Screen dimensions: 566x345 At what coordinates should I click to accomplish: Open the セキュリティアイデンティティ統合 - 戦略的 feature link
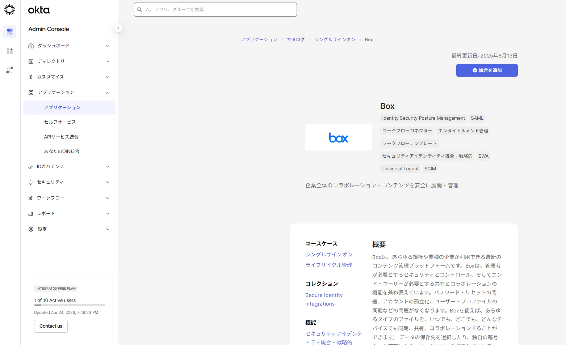(334, 338)
